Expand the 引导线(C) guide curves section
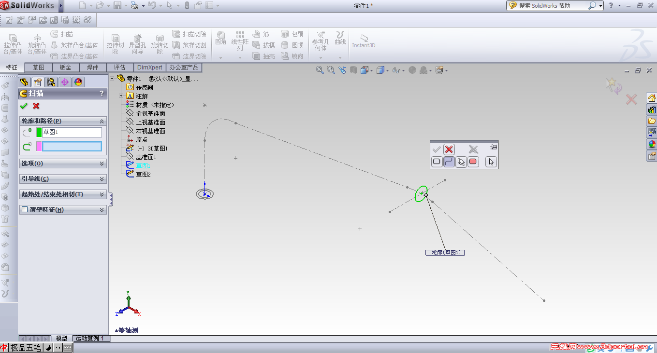 tap(63, 179)
